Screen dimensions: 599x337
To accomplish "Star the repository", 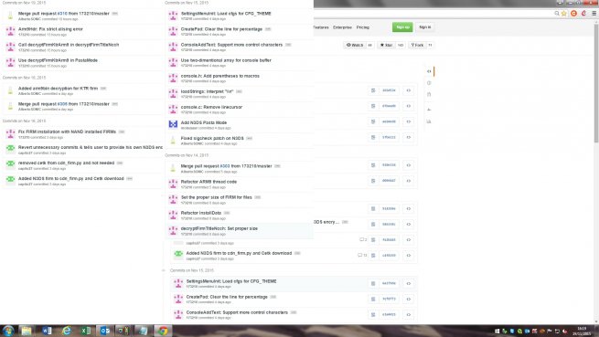I will point(386,45).
